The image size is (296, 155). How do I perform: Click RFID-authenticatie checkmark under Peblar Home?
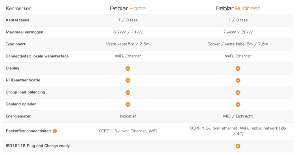(x=128, y=80)
